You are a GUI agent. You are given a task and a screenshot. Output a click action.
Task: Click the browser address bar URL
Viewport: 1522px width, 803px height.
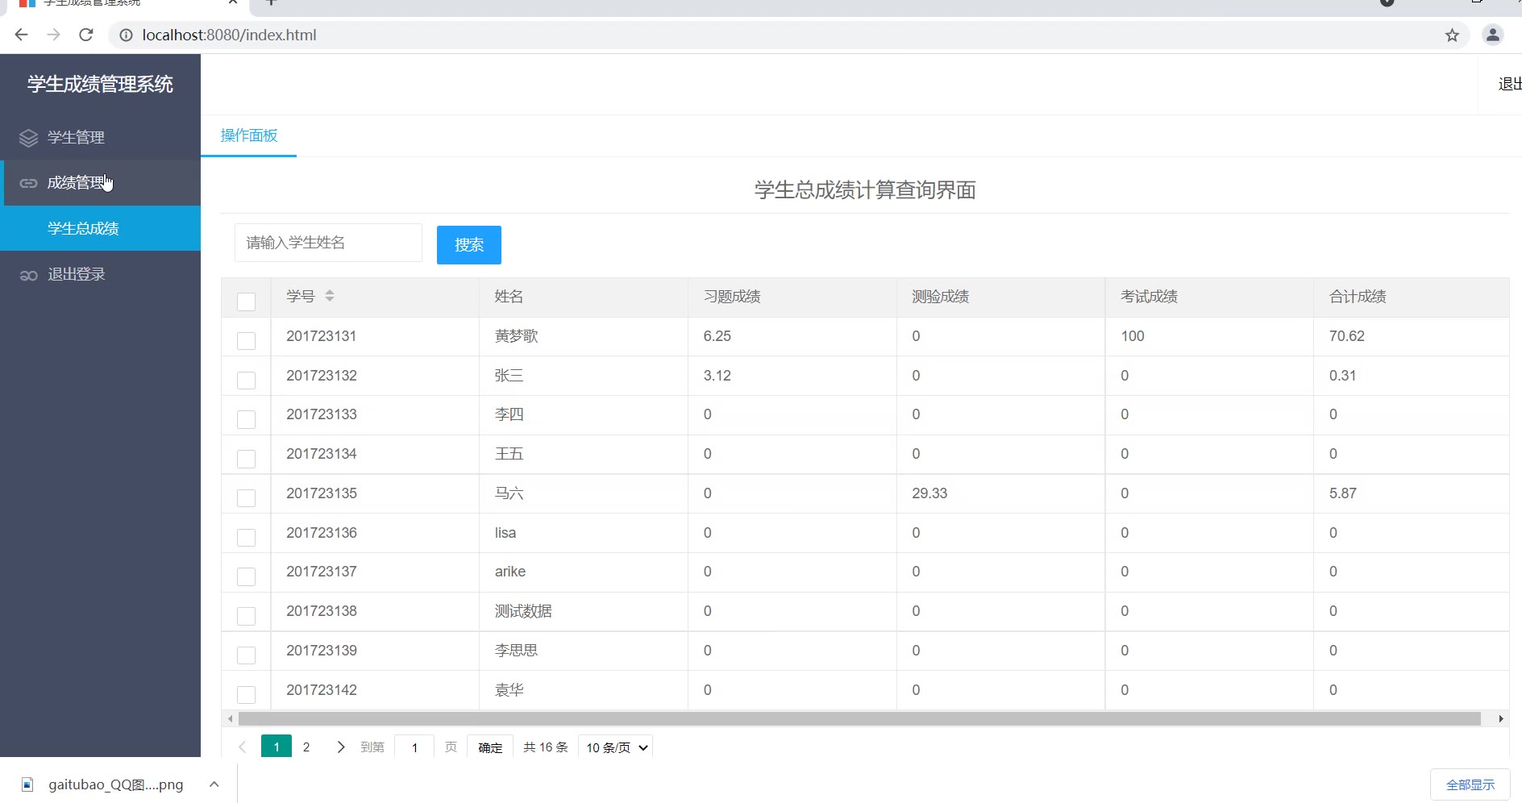tap(229, 35)
